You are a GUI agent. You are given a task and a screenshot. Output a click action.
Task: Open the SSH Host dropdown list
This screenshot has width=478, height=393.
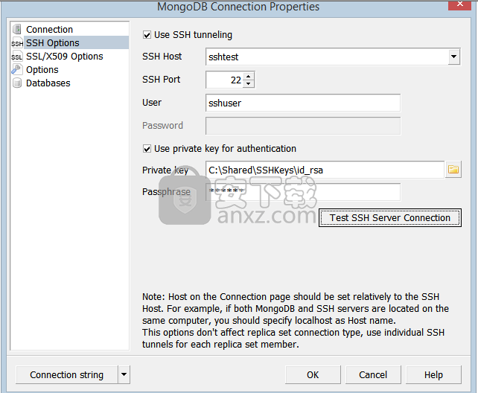[x=453, y=57]
